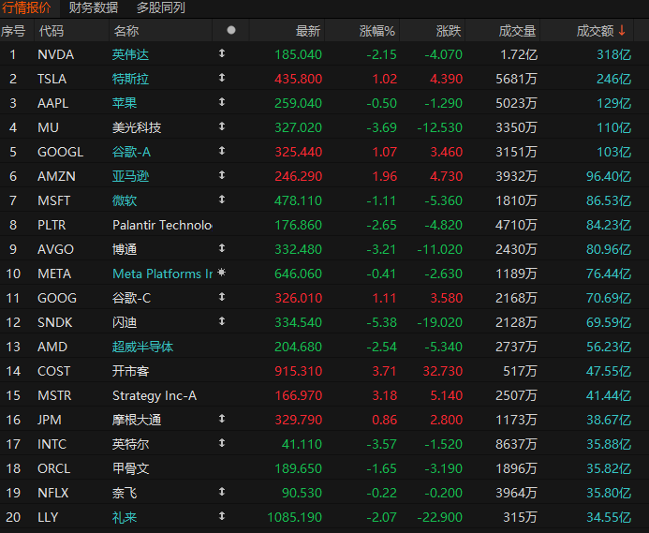Image resolution: width=649 pixels, height=533 pixels.
Task: Open the 苹果 stock name link
Action: pos(125,103)
